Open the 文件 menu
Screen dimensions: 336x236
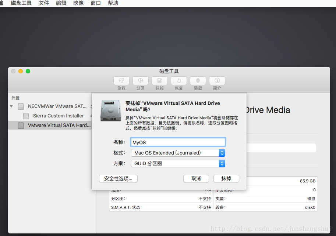click(44, 3)
